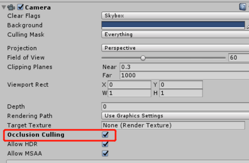
Task: Click the Far clipping plane field
Action: 184,75
